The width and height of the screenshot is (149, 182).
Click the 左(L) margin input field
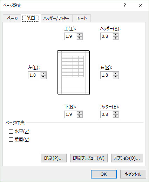point(34,75)
